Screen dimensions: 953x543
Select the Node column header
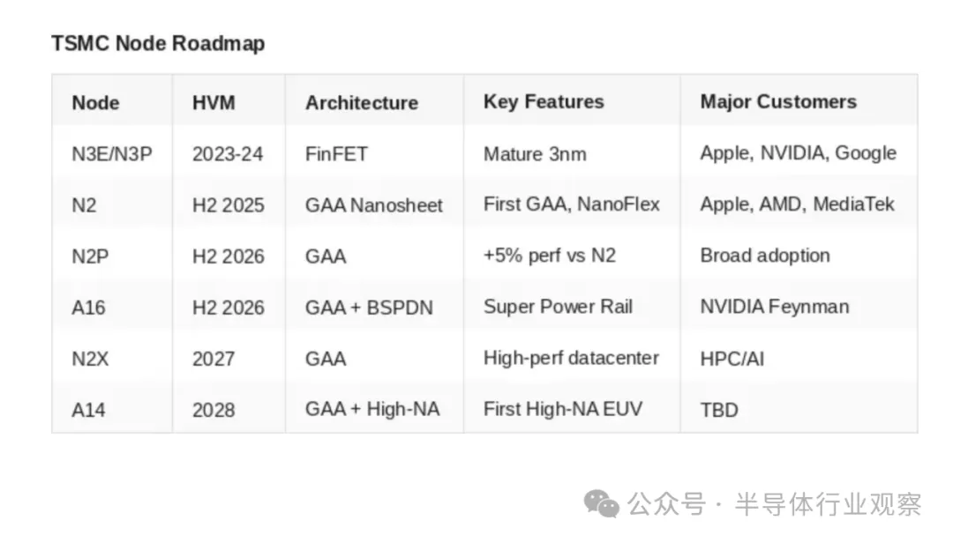tap(95, 102)
